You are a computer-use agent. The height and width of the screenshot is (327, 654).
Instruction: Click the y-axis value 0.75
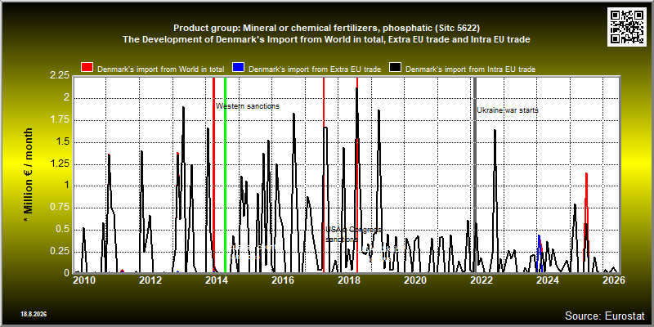click(x=59, y=208)
